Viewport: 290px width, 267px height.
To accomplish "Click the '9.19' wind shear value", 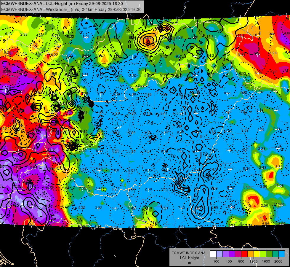I will 100,94.
